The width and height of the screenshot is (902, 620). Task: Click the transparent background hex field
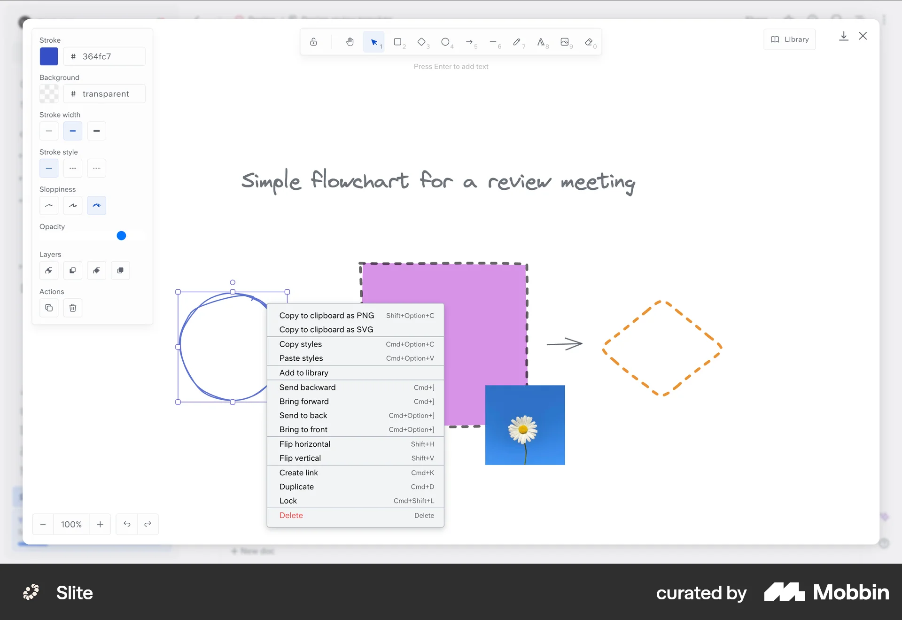104,93
